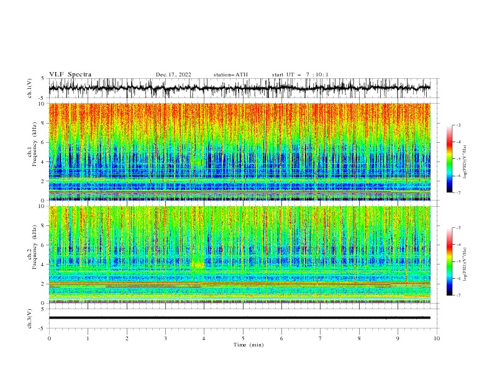Click the "ch.1 Frequency (kHz)" axis label
Screen dimensions: 492x380
click(x=32, y=143)
